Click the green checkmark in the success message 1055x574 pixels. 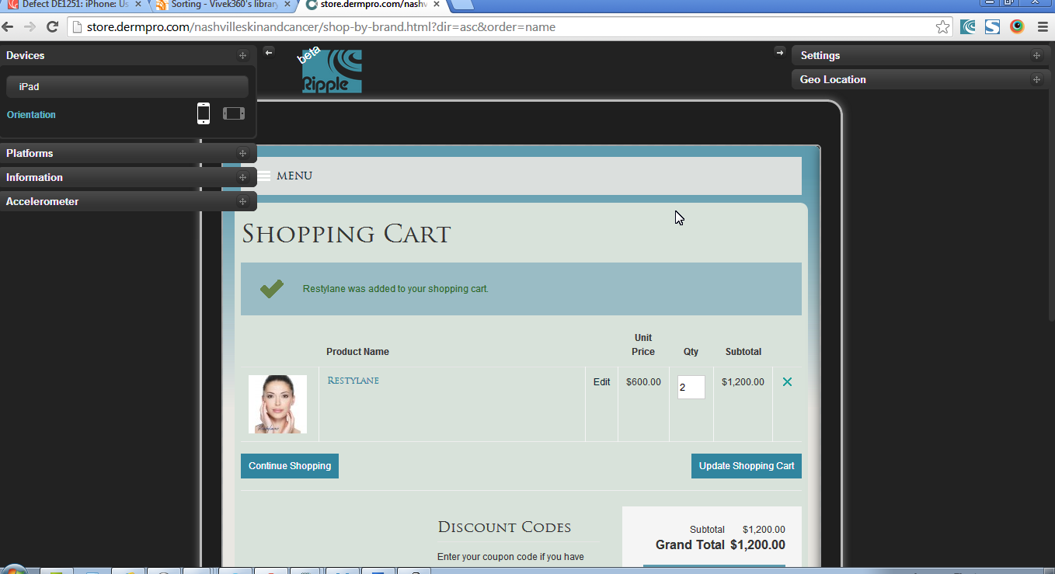coord(272,289)
